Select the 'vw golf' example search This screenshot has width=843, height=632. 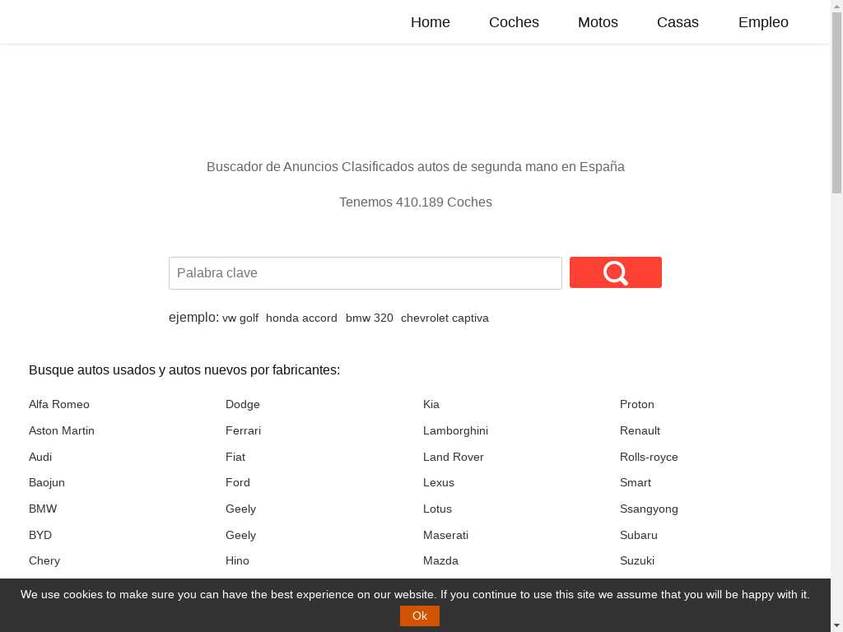[240, 318]
